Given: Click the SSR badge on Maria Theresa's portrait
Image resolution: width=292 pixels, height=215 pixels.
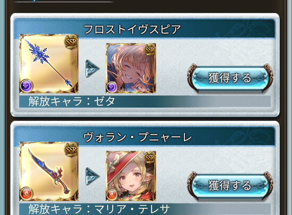Looking at the screenshot, I should pyautogui.click(x=150, y=157).
